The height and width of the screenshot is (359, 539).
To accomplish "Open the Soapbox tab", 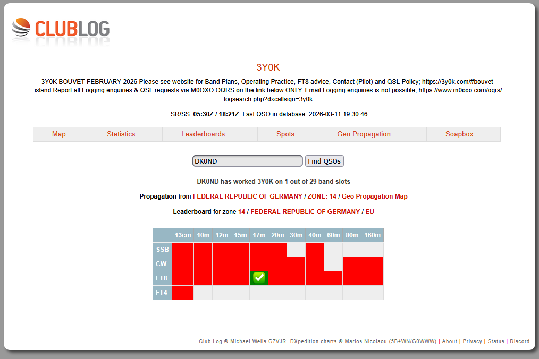I will [x=459, y=134].
